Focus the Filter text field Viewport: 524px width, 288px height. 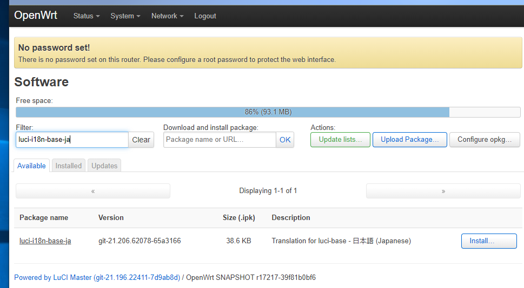[72, 140]
